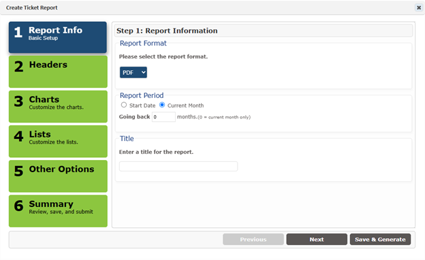
Task: Click the report title input field
Action: coord(178,166)
